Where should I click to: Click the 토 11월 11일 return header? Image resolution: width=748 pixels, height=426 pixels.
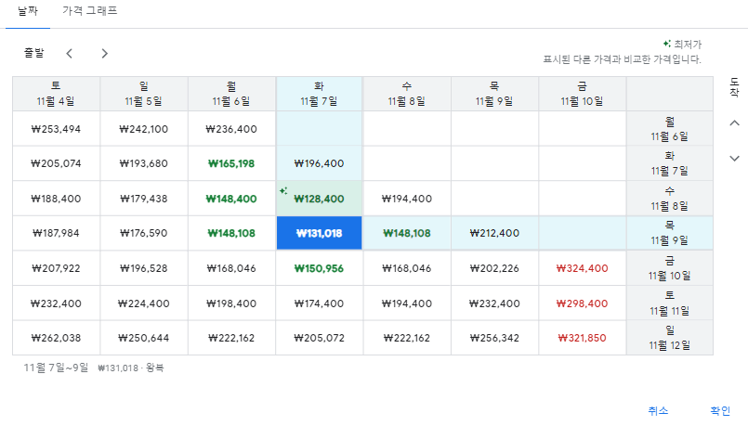[670, 303]
